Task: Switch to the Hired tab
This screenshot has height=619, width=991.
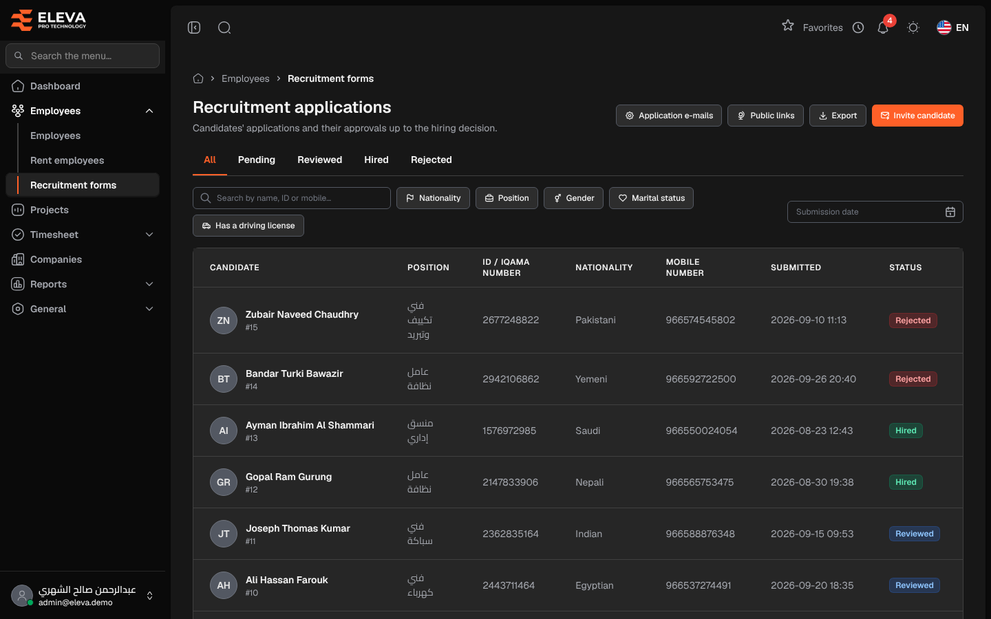Action: coord(376,160)
